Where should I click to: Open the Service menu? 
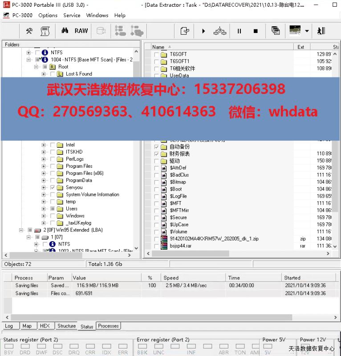72,15
